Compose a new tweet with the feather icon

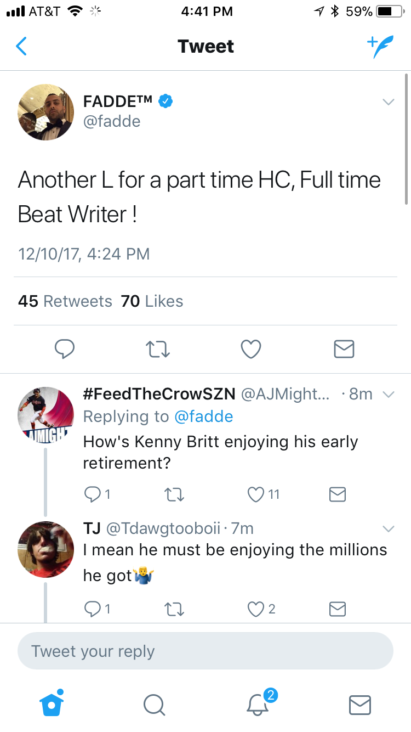tap(380, 47)
